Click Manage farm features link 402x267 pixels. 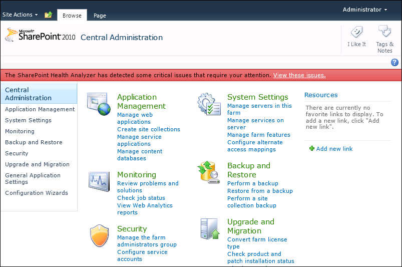click(259, 135)
